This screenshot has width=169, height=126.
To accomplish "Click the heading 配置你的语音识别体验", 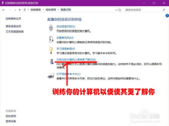I will pyautogui.click(x=65, y=19).
